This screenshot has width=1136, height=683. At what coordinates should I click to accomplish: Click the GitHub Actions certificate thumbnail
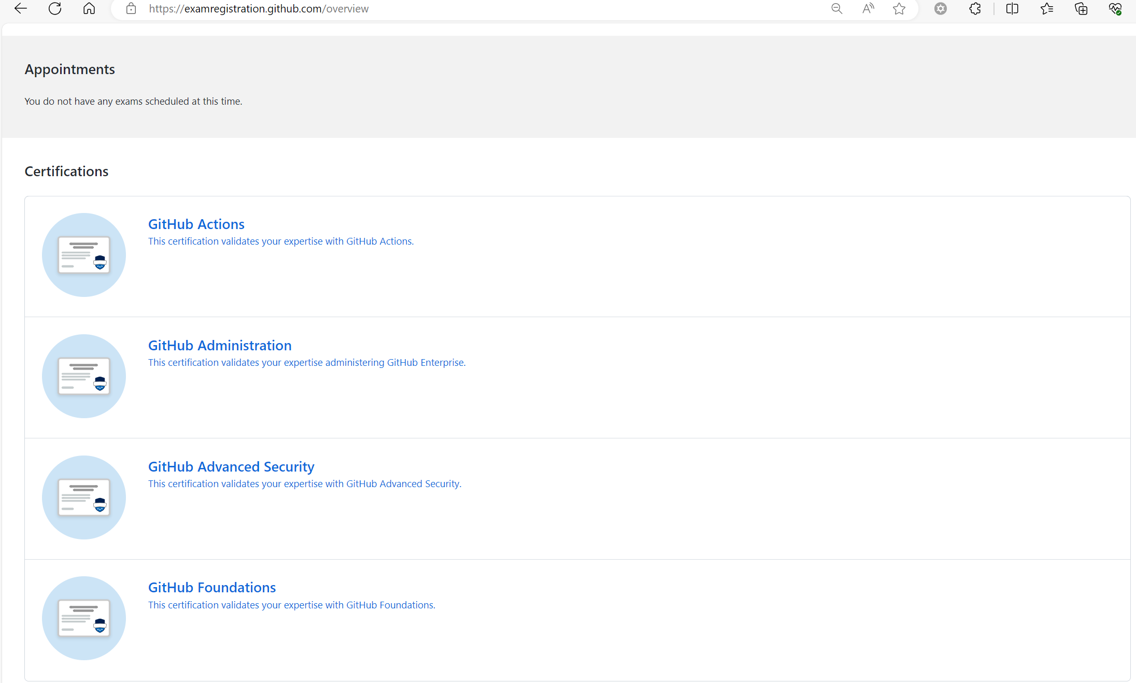click(84, 255)
